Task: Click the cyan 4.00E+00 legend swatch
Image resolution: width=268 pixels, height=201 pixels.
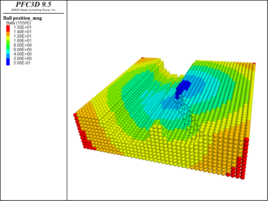Action: click(x=8, y=52)
